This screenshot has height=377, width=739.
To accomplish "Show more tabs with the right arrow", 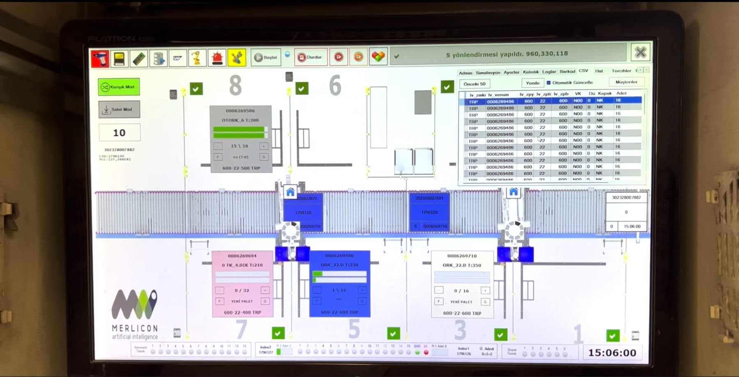I will (x=647, y=70).
